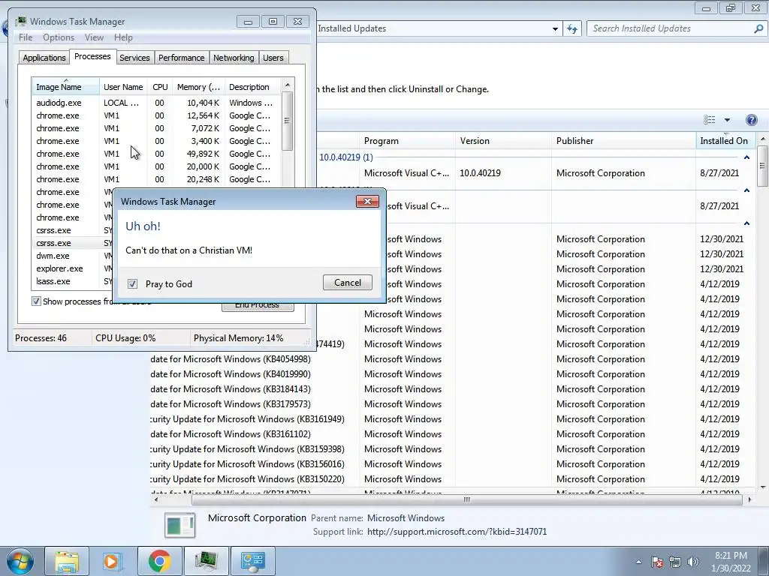Click the update details thumbnail icon
The width and height of the screenshot is (769, 576).
[x=180, y=525]
